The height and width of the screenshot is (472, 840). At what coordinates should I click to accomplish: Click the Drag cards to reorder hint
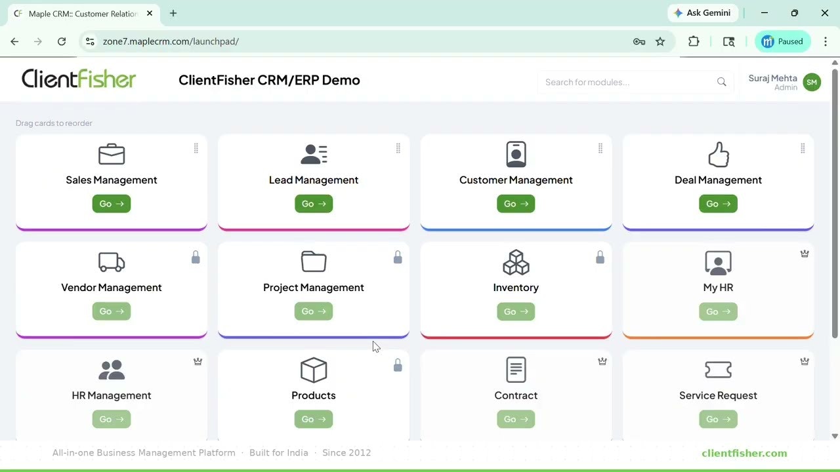(54, 123)
